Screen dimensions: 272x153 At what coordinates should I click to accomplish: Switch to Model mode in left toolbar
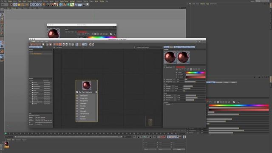[2, 14]
